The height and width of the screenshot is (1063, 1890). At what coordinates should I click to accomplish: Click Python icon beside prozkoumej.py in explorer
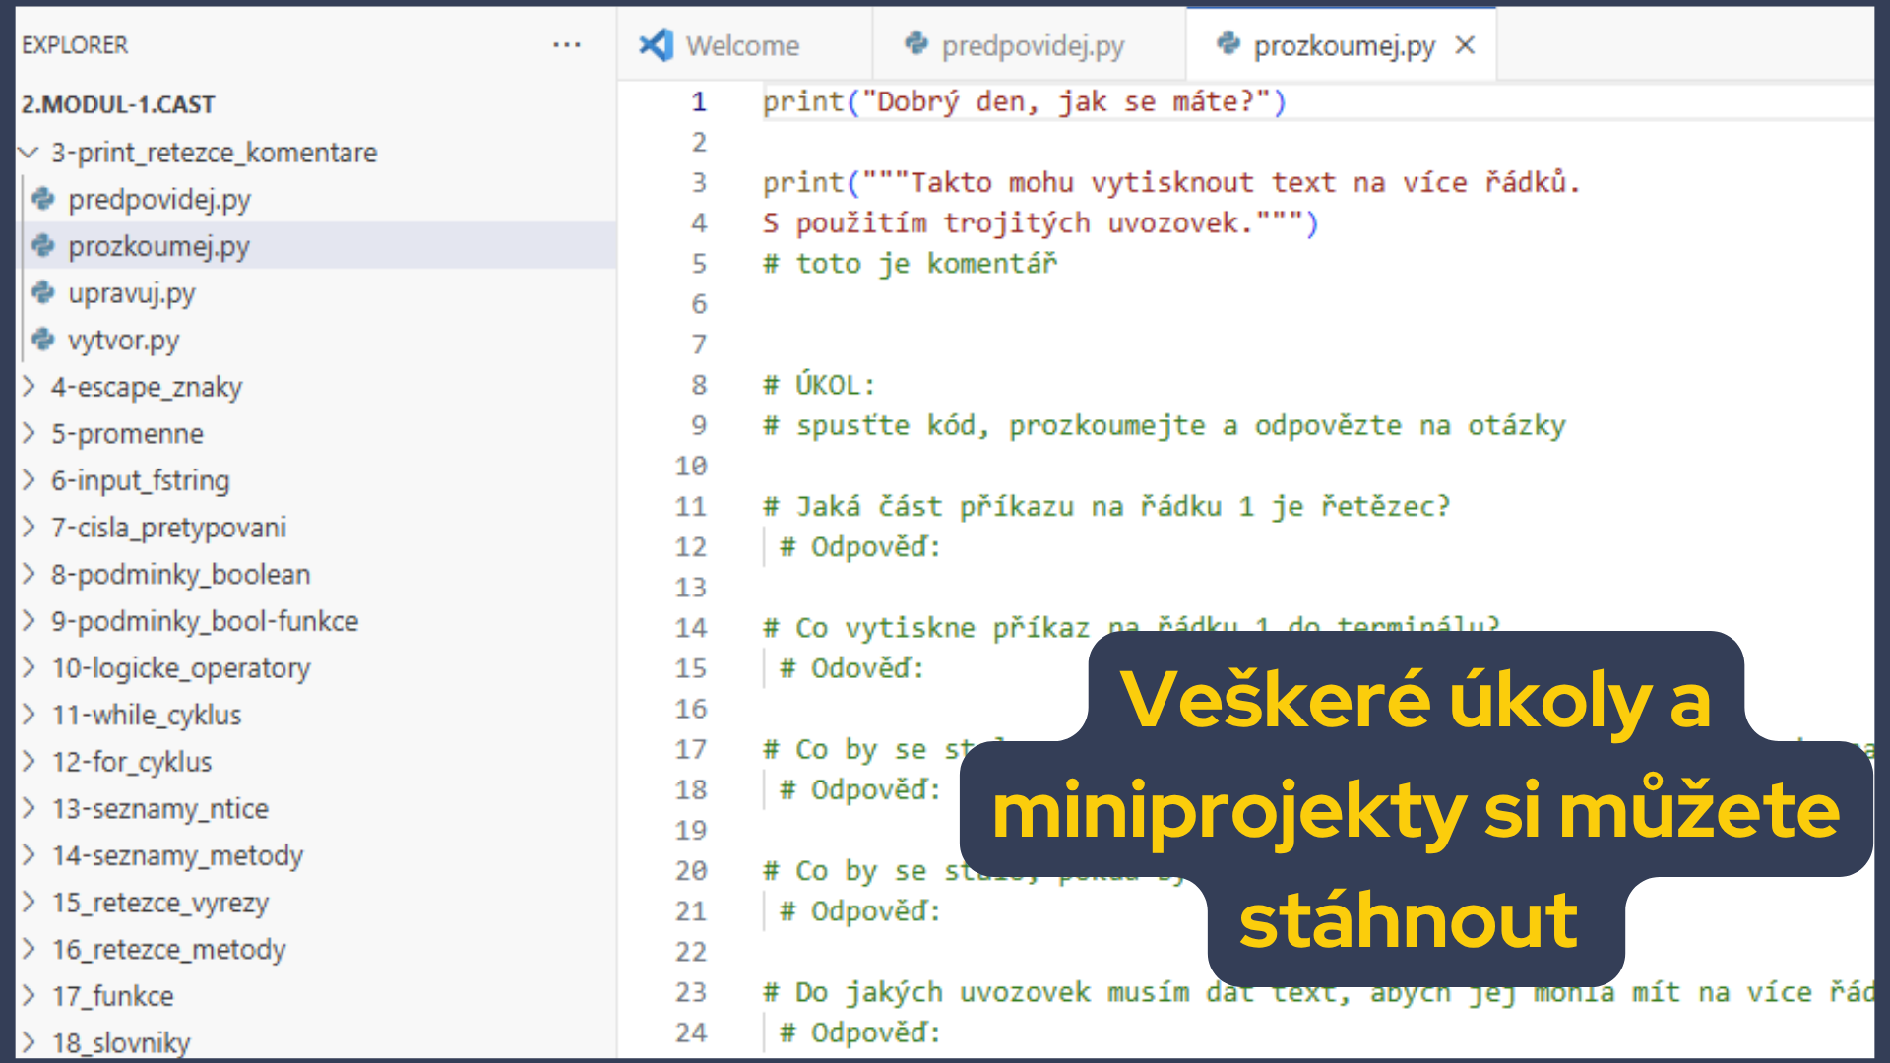click(43, 245)
